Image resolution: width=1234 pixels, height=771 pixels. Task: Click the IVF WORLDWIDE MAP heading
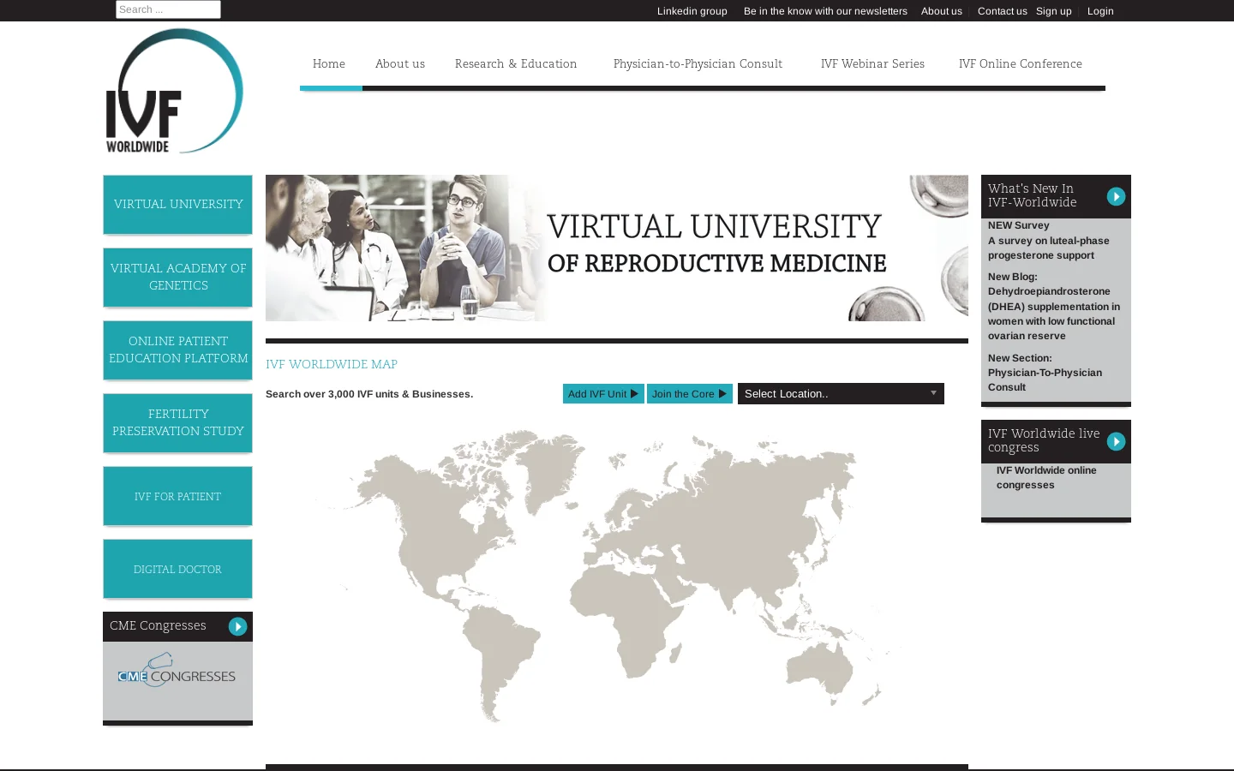click(332, 364)
